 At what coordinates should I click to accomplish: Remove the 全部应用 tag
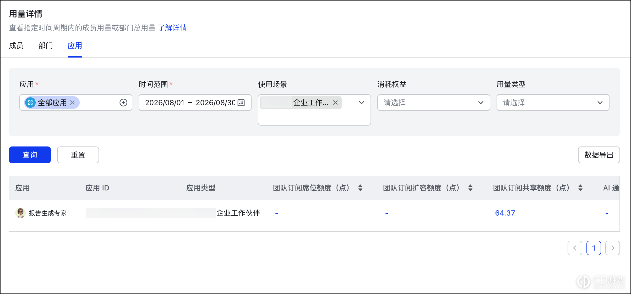72,103
